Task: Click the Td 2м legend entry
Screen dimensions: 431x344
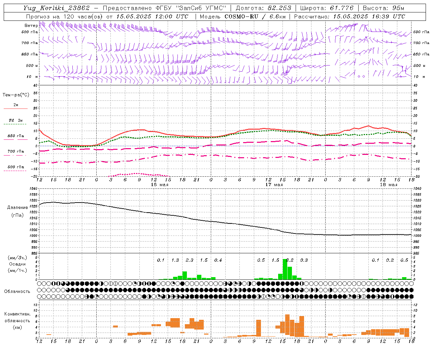Action: 16,120
